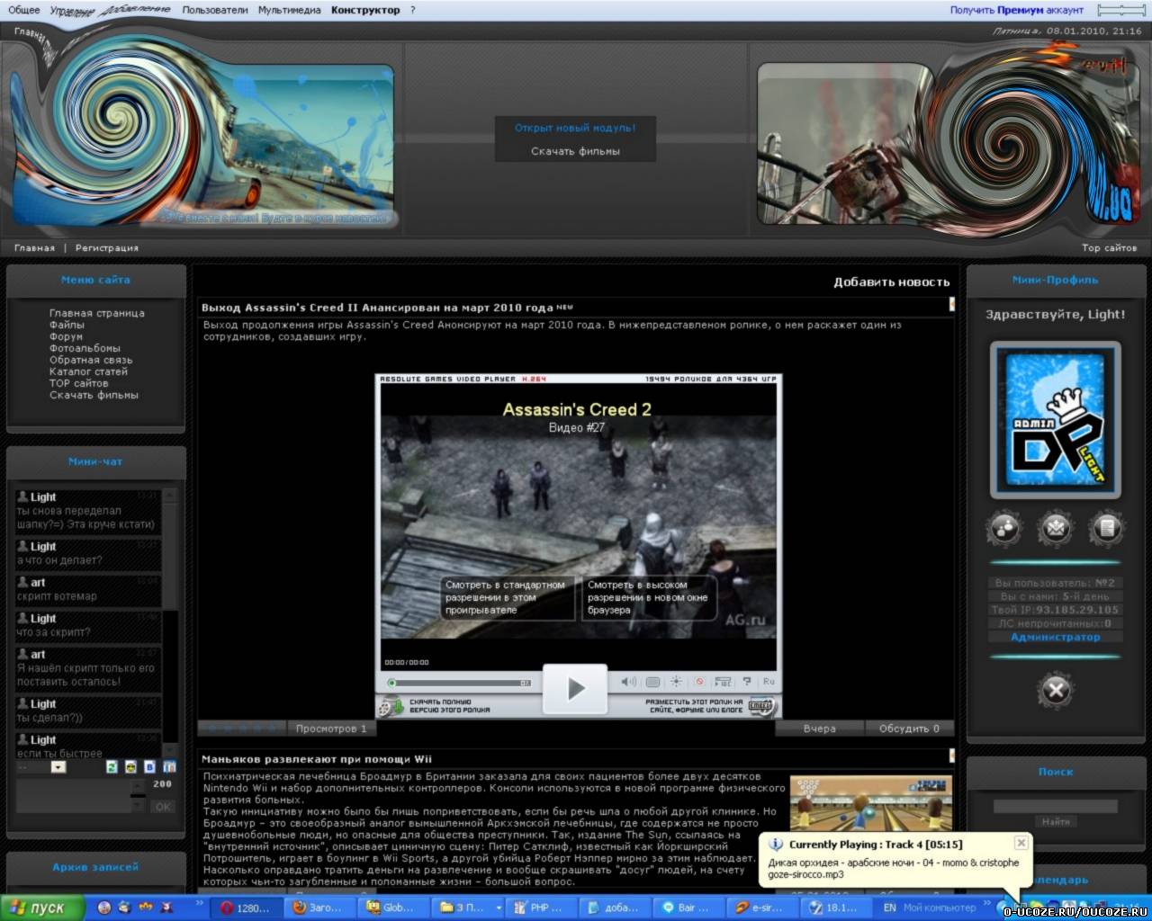This screenshot has height=921, width=1152.
Task: Click the rightmost blue mini-chat toolbar icon
Action: point(169,767)
